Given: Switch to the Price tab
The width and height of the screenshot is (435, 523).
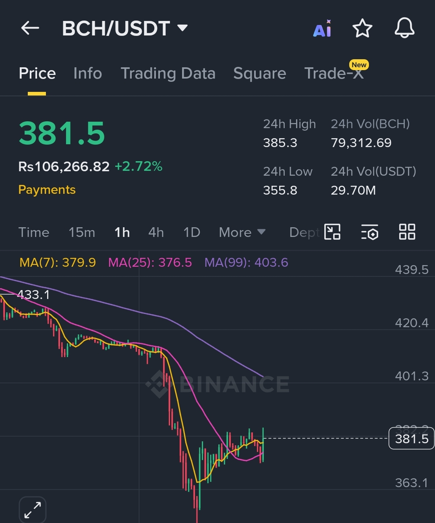Looking at the screenshot, I should (x=37, y=73).
